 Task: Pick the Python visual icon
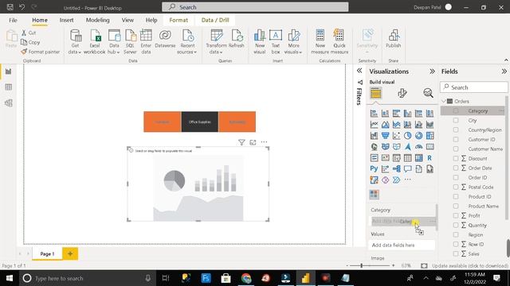coord(374,169)
